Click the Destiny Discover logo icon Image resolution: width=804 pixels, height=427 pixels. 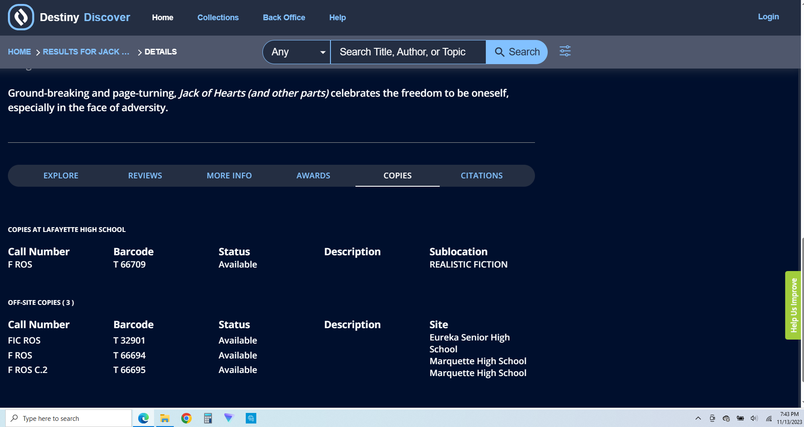click(x=21, y=17)
